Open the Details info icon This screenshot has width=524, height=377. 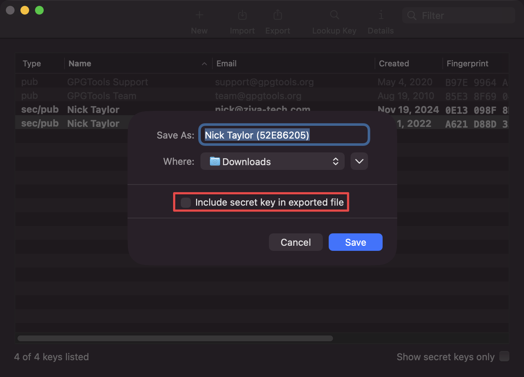point(381,15)
